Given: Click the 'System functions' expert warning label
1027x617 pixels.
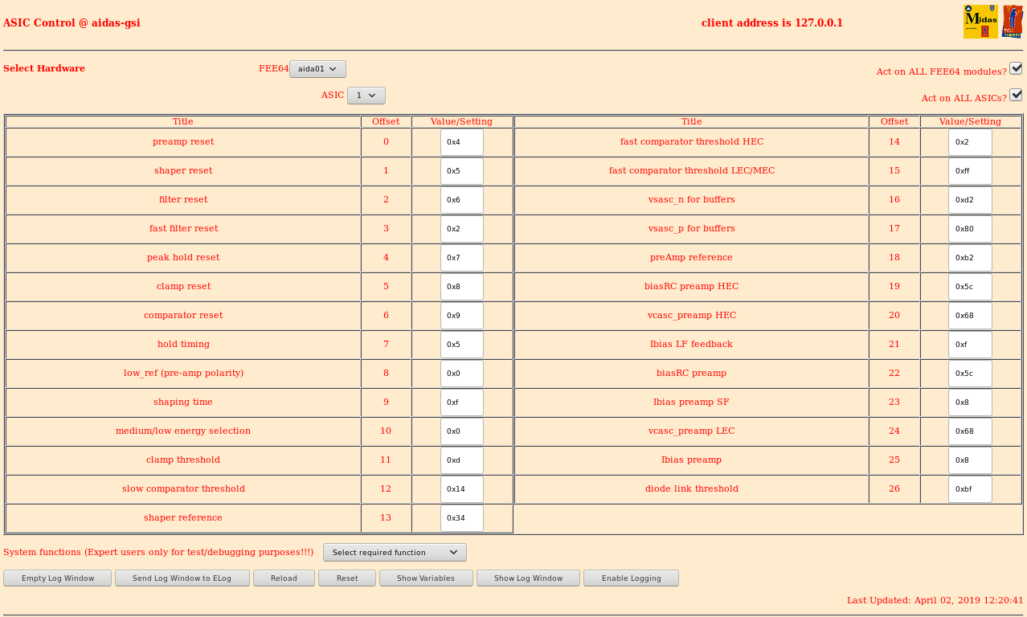Looking at the screenshot, I should [158, 553].
